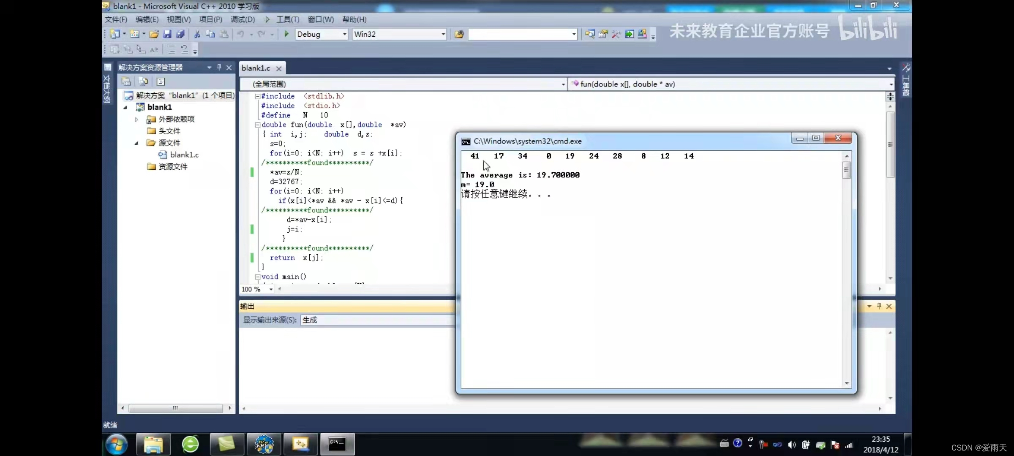Pin the Output panel with the pushpin

point(879,306)
